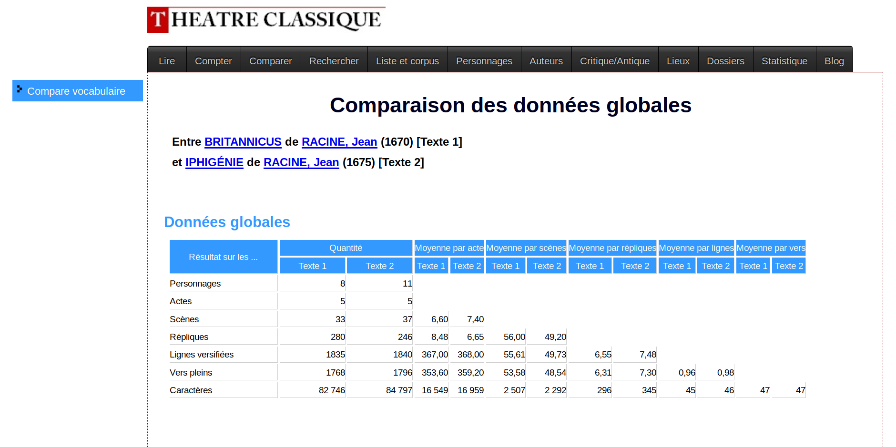Click the Comparaison des données globales title
The image size is (896, 447).
[510, 105]
